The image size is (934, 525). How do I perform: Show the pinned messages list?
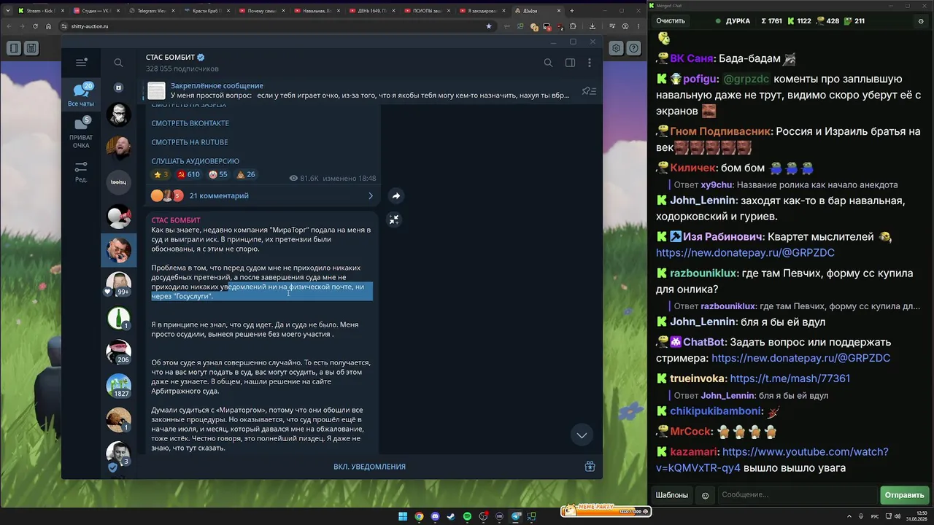pos(589,90)
